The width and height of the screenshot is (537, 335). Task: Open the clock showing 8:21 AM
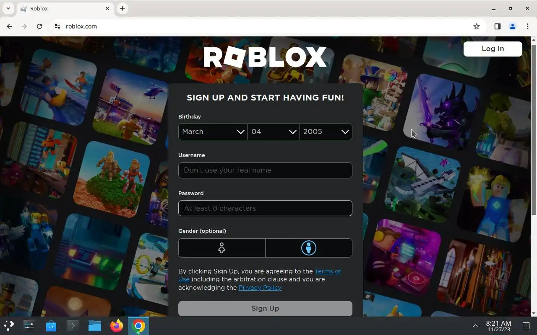pyautogui.click(x=498, y=326)
